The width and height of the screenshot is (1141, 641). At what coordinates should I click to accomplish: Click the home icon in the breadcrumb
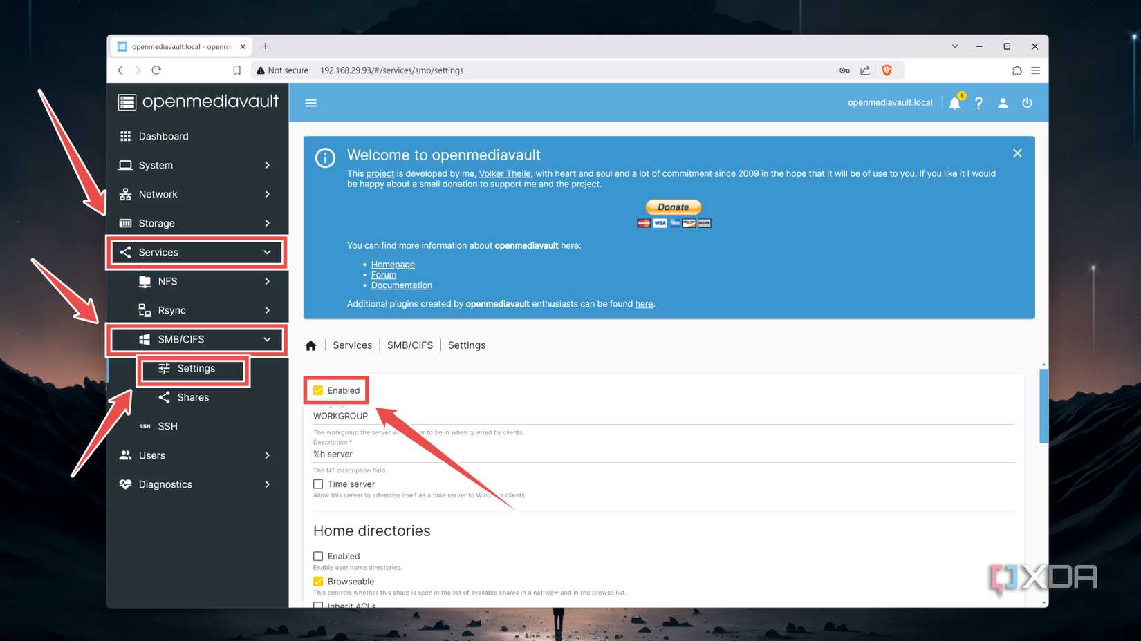310,345
